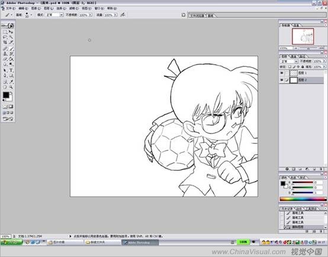
Task: Select the Type tool
Action: point(11,70)
